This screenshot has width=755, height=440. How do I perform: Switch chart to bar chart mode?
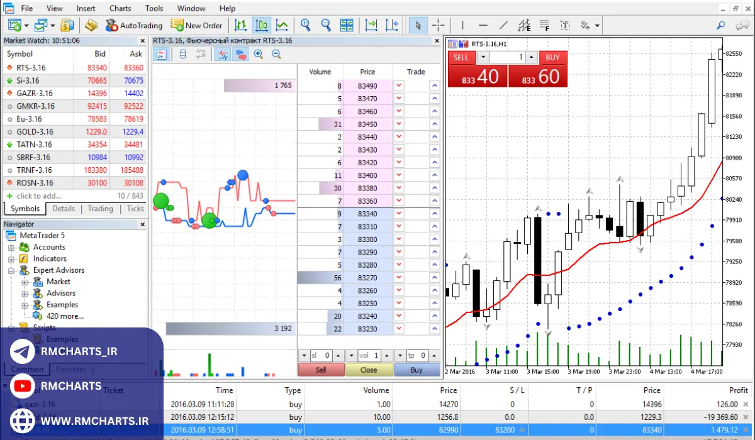click(x=240, y=25)
